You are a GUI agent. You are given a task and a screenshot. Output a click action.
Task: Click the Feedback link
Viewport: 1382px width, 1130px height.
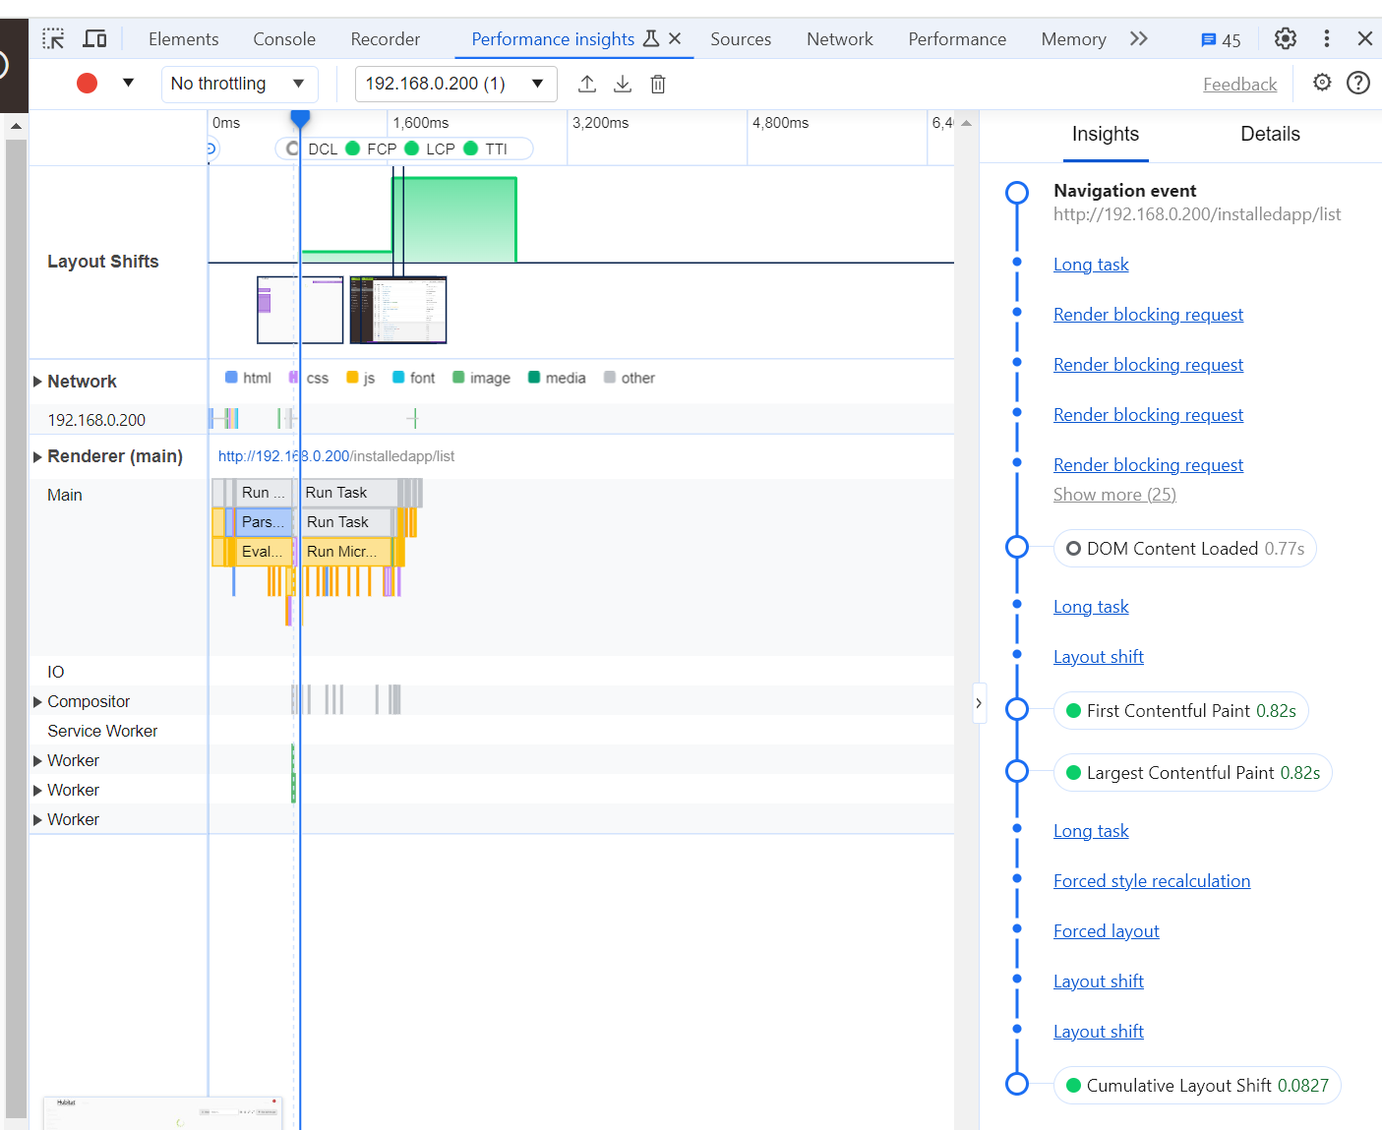[x=1239, y=85]
